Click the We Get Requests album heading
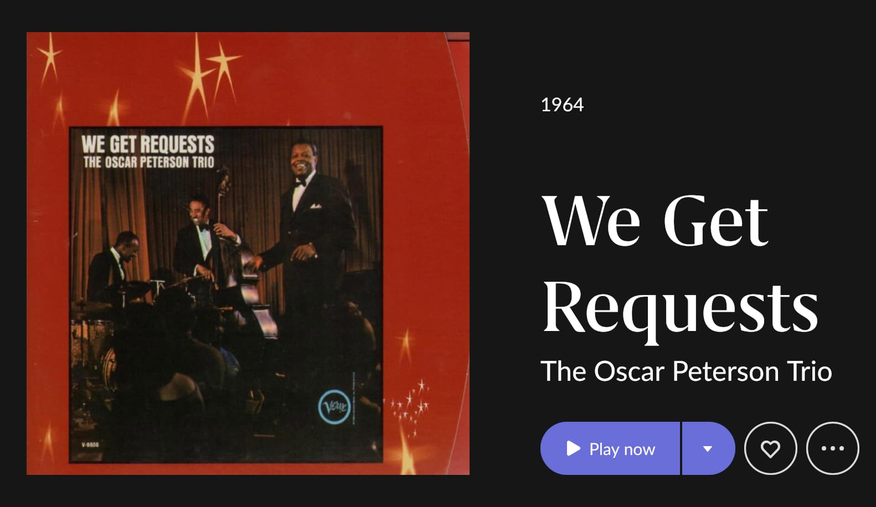Viewport: 876px width, 507px height. (680, 265)
